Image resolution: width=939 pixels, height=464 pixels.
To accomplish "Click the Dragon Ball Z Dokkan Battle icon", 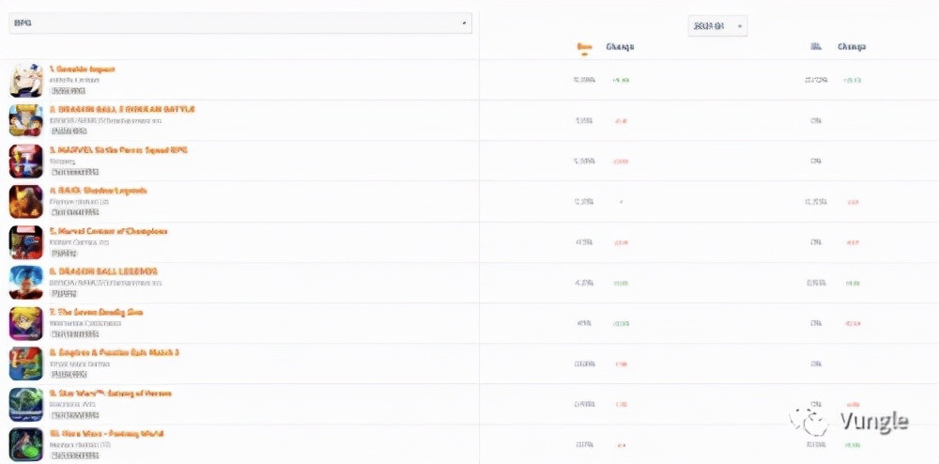I will point(26,120).
